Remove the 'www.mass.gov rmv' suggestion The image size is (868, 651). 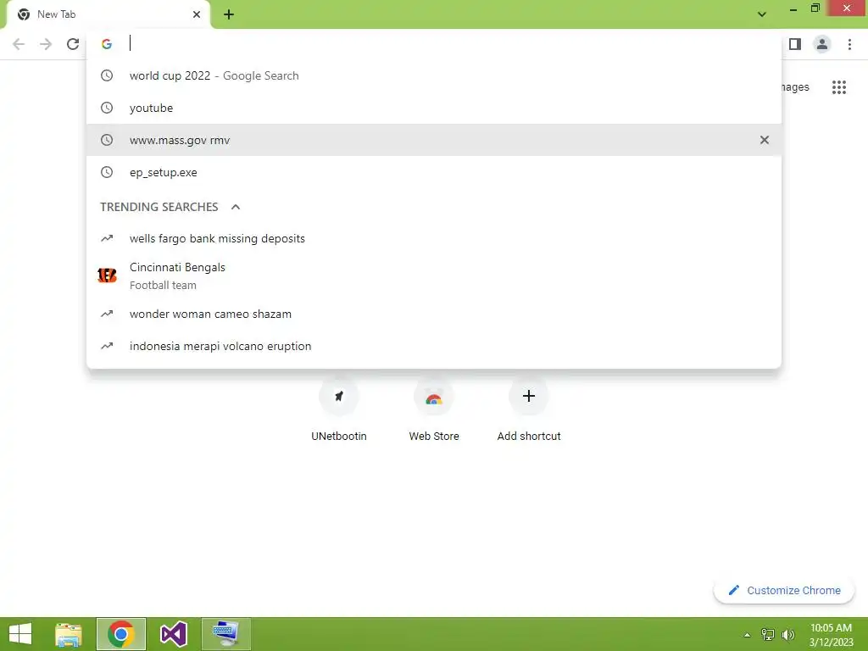point(764,140)
